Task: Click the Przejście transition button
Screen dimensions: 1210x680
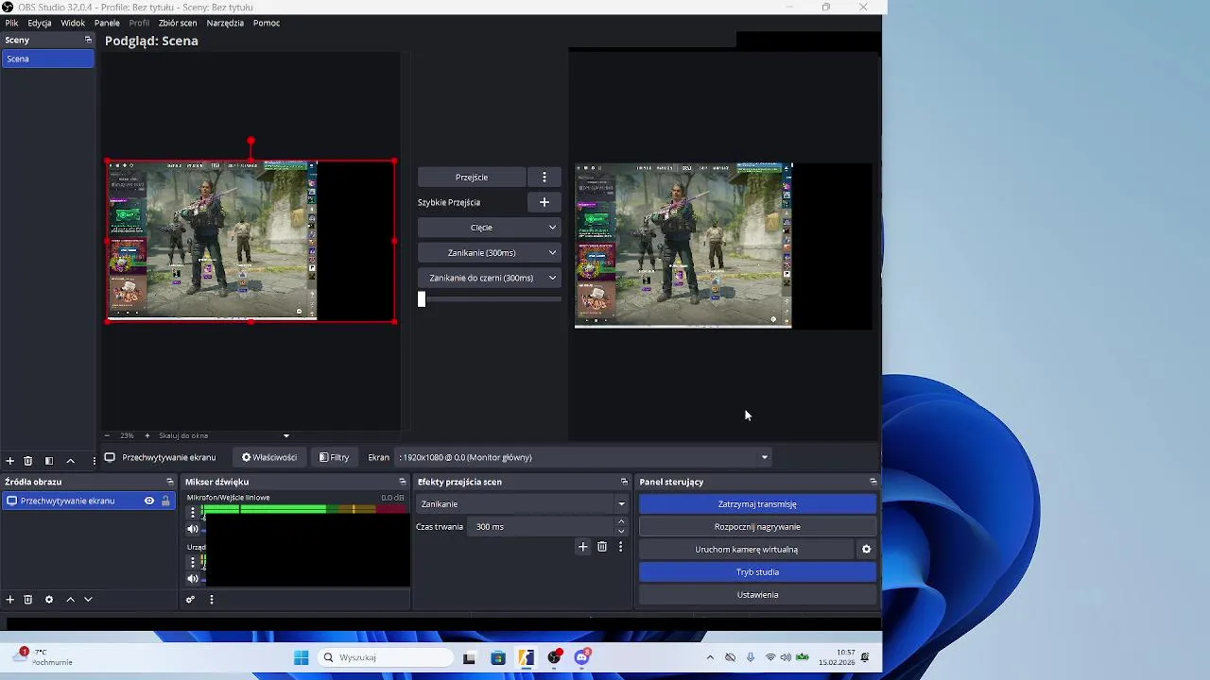Action: click(472, 177)
